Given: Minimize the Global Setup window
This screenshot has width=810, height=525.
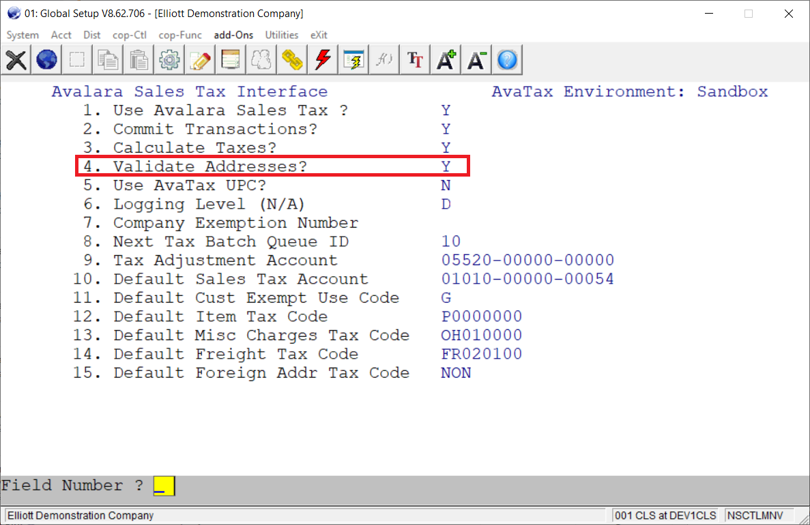Looking at the screenshot, I should coord(709,14).
